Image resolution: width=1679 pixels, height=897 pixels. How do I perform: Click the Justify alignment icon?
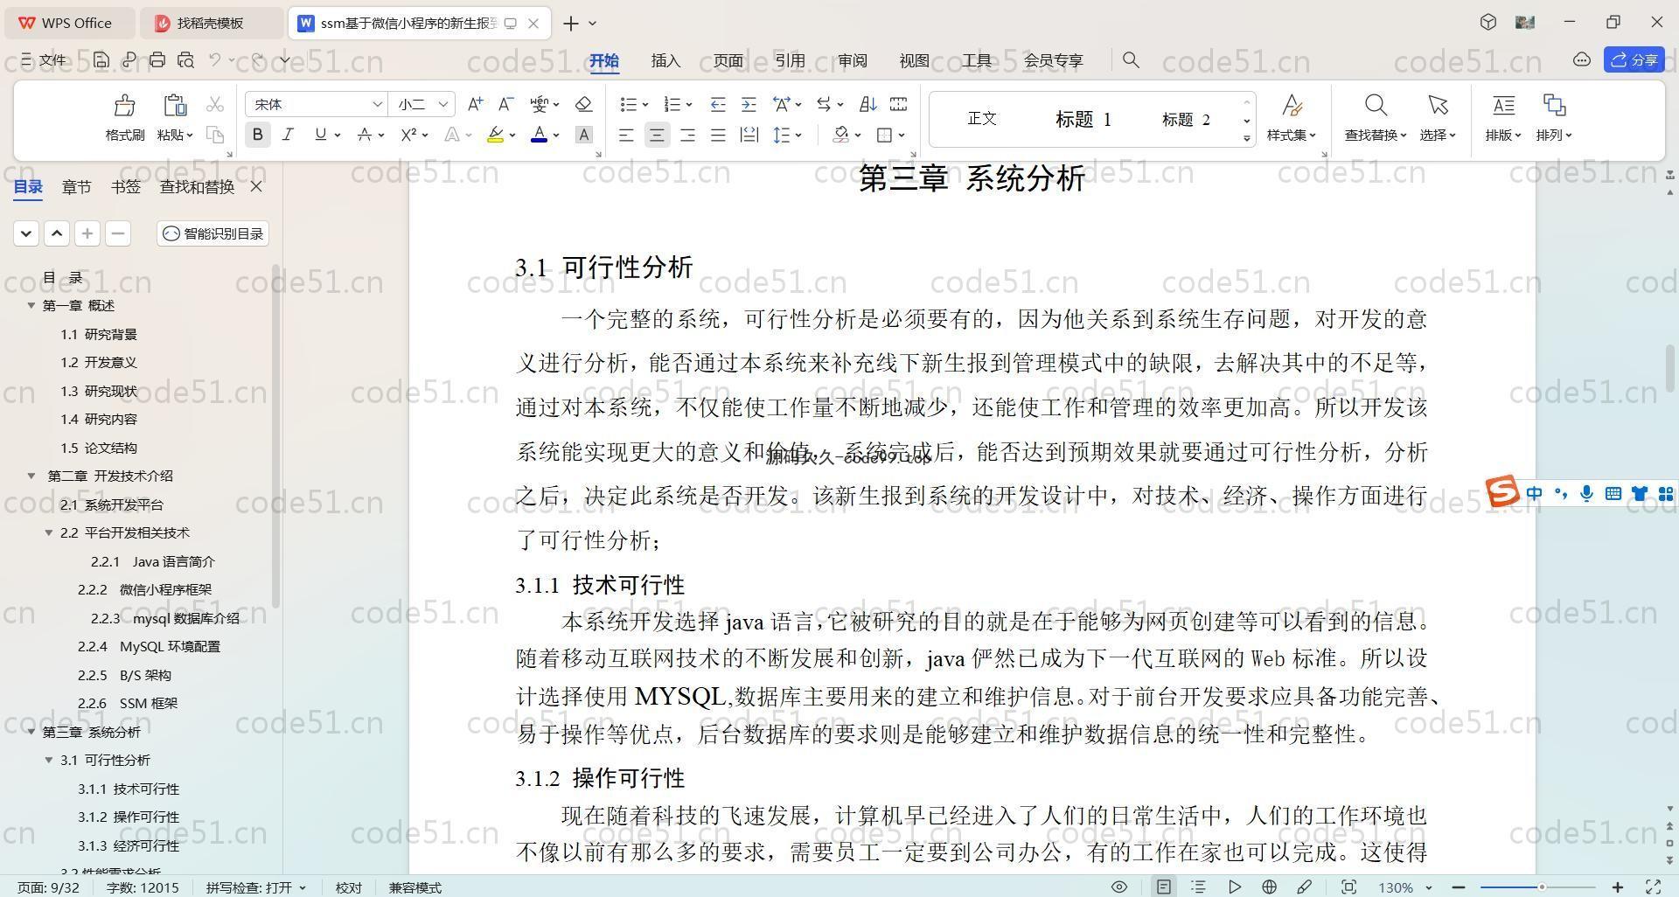pyautogui.click(x=718, y=135)
